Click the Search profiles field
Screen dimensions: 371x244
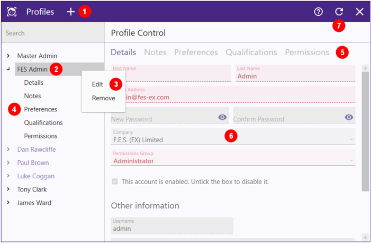52,33
